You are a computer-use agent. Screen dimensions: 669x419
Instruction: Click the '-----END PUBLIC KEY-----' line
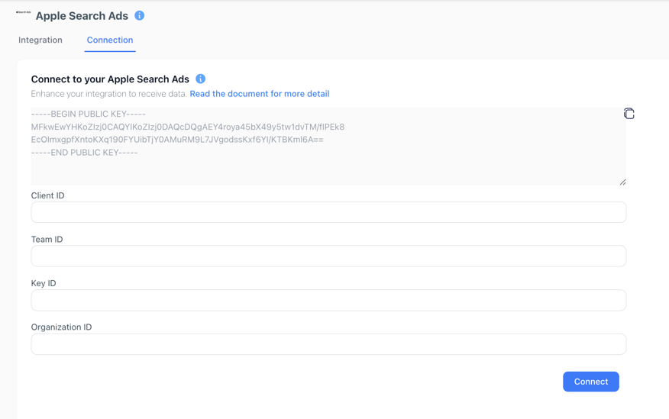point(85,153)
